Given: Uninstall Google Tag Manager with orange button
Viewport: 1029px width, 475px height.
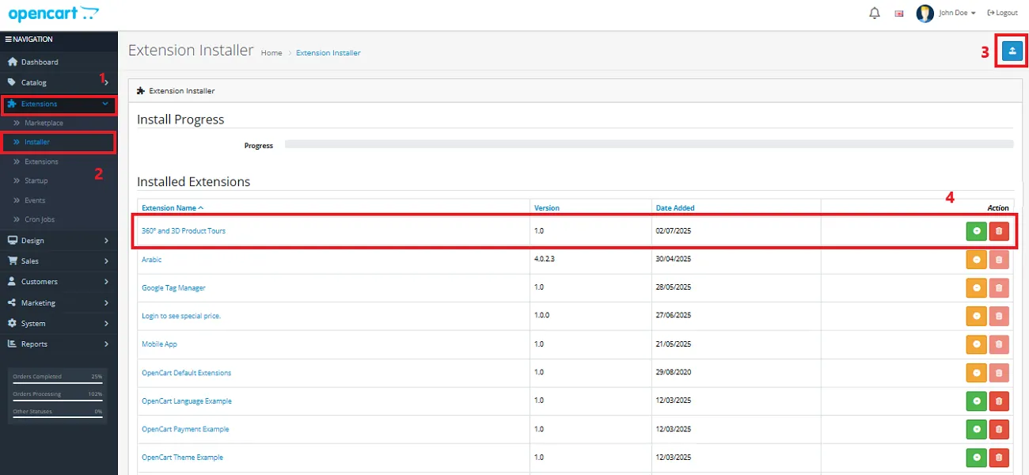Looking at the screenshot, I should pyautogui.click(x=976, y=287).
